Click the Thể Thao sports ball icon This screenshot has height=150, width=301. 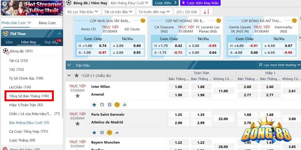6,34
